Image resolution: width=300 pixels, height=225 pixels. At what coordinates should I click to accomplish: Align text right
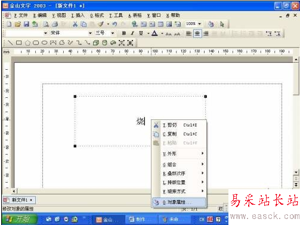click(x=206, y=33)
